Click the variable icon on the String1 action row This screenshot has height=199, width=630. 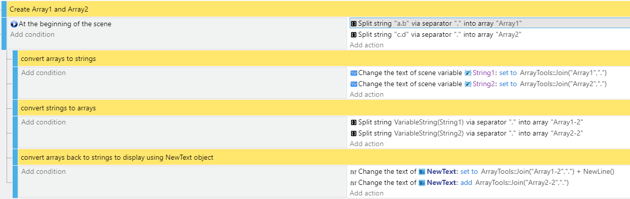(353, 73)
